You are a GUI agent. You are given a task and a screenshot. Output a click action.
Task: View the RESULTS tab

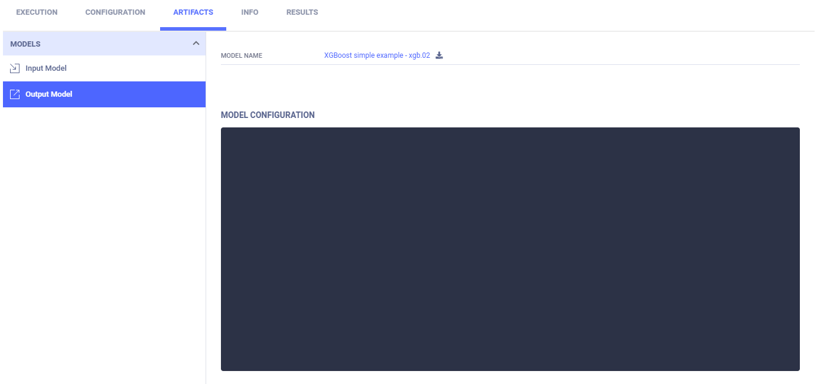click(302, 12)
